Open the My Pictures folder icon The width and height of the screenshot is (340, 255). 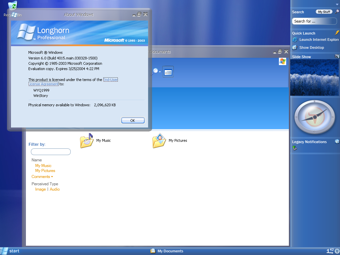point(159,140)
